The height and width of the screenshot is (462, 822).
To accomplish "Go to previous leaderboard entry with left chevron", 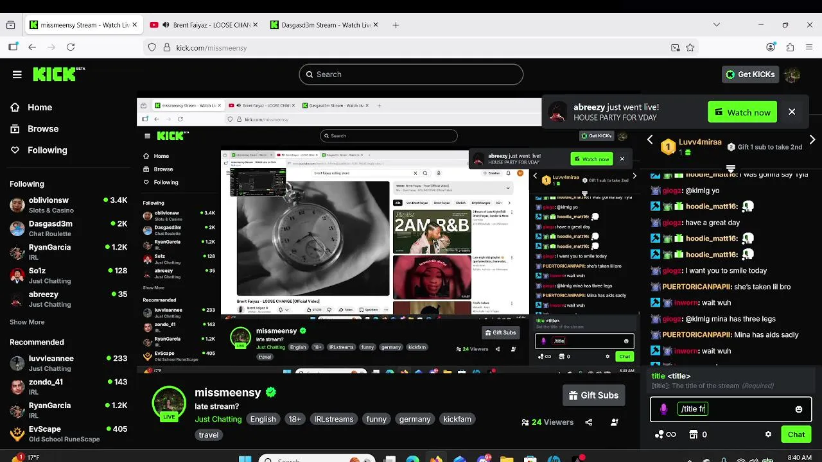I will pos(650,140).
